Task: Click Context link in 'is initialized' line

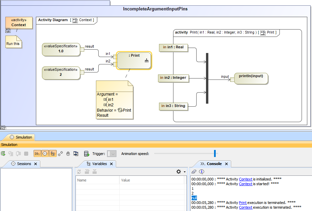Action: pos(245,179)
